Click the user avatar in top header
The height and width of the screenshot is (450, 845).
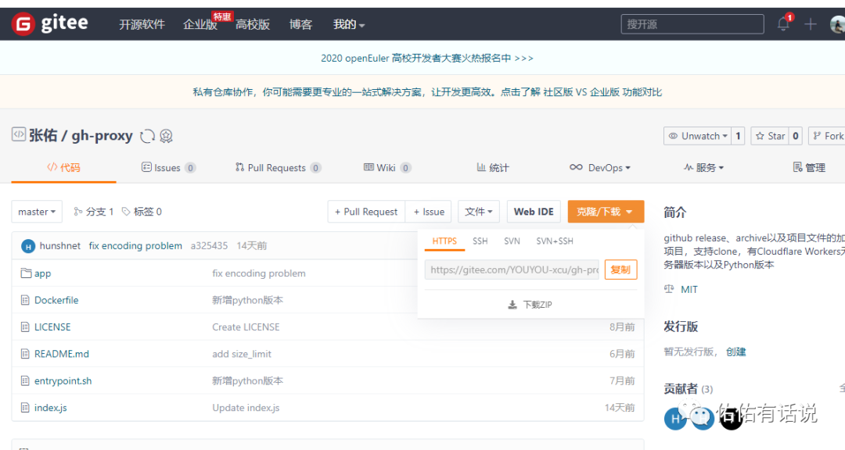pyautogui.click(x=838, y=24)
